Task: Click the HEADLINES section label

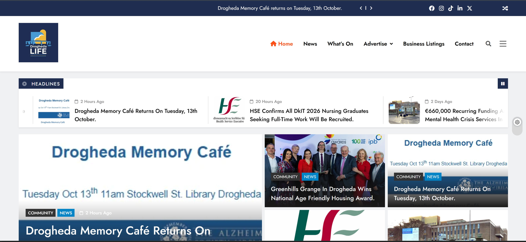Action: 41,84
